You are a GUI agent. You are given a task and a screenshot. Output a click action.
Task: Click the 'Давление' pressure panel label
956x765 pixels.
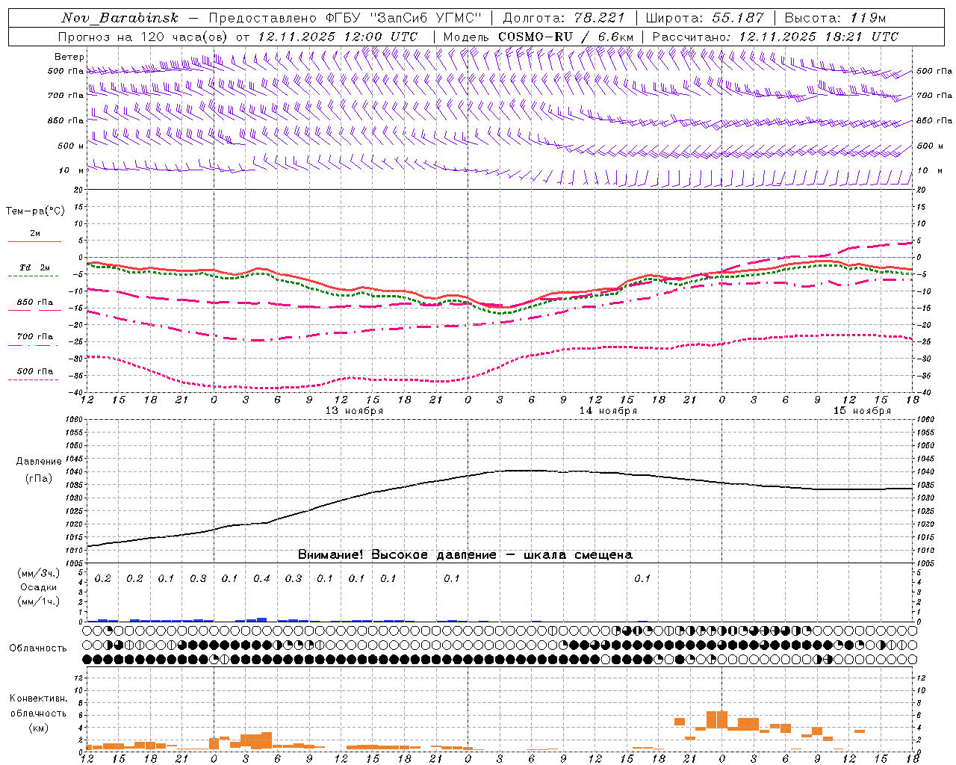pyautogui.click(x=39, y=462)
